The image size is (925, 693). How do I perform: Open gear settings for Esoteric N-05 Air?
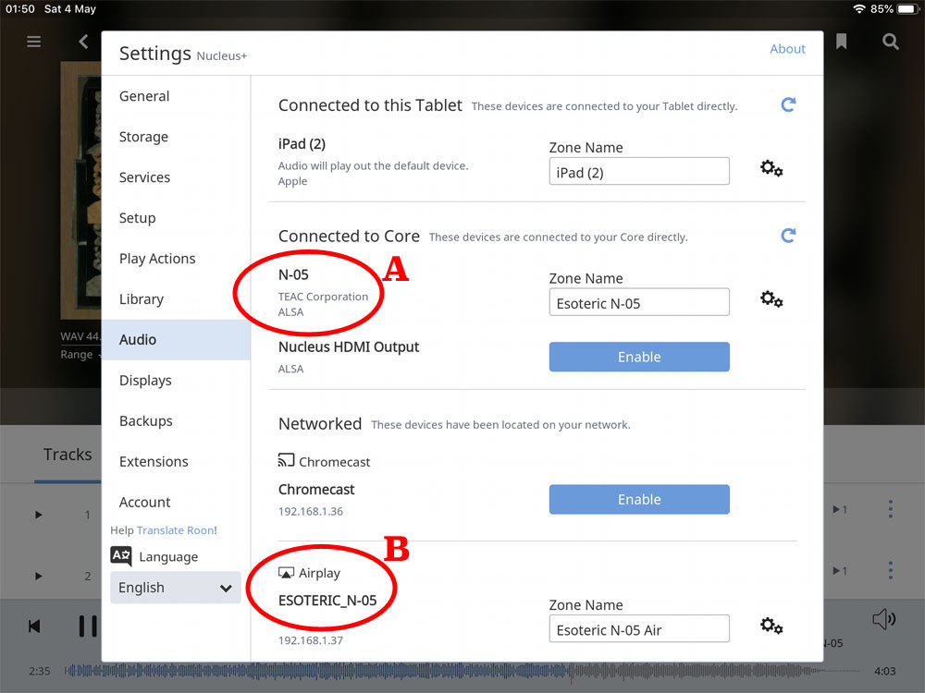pos(771,626)
